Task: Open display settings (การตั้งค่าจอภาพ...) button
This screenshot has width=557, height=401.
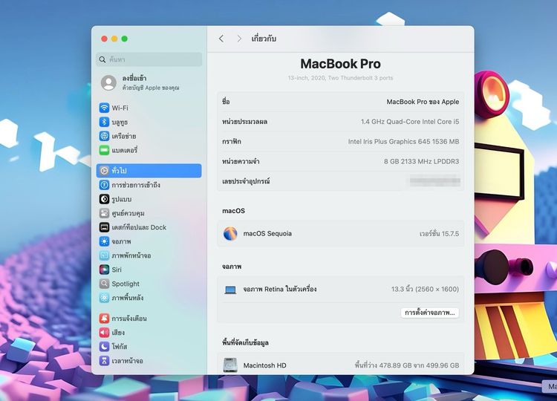Action: (x=430, y=313)
